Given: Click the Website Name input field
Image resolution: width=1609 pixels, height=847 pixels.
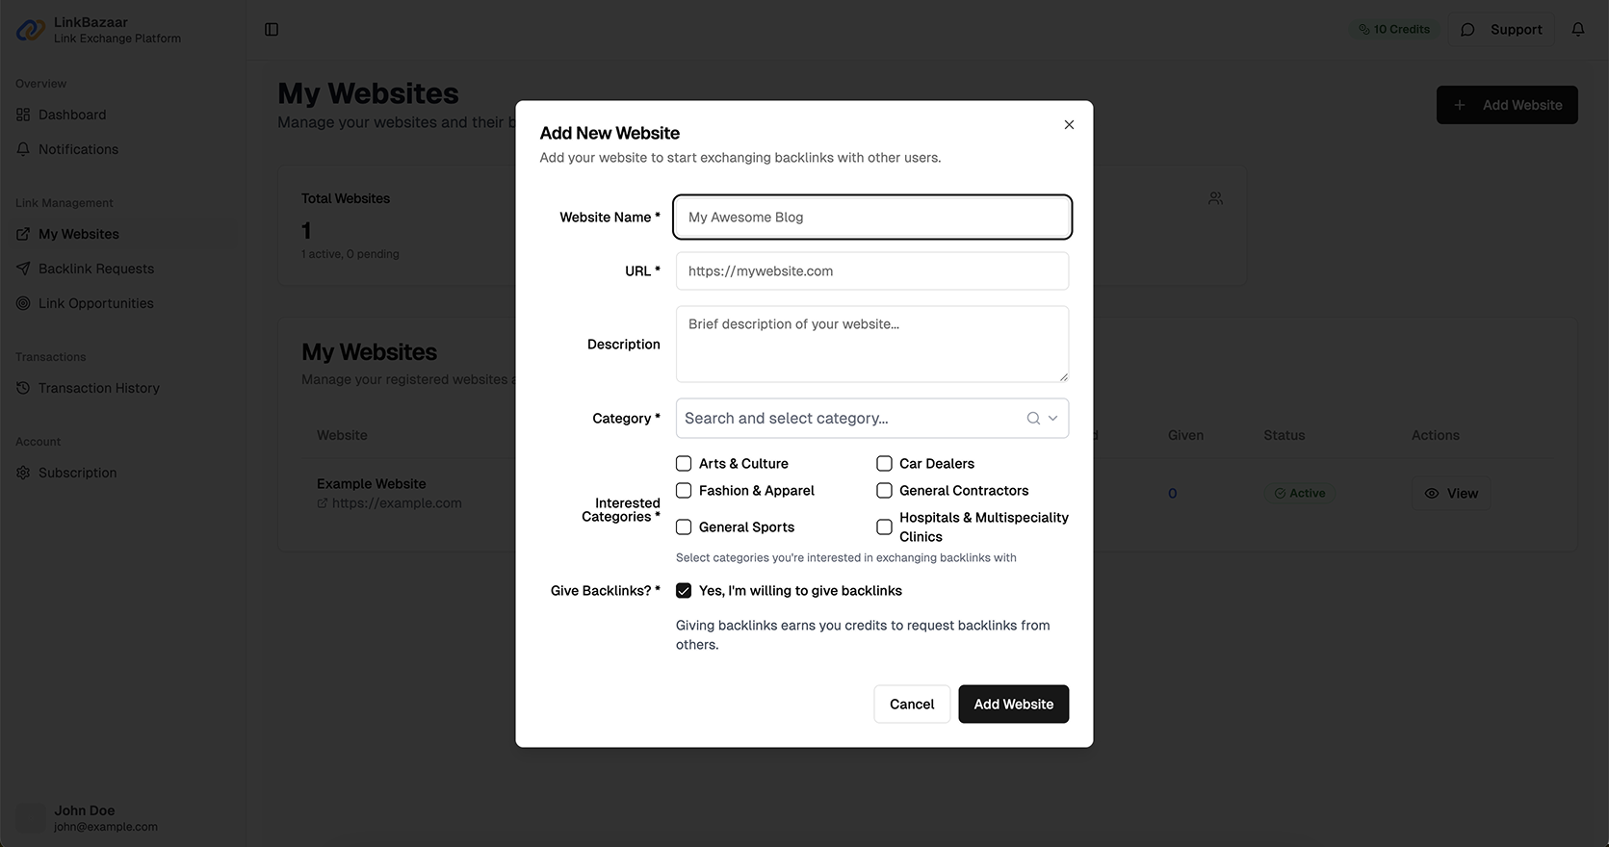Looking at the screenshot, I should point(871,217).
